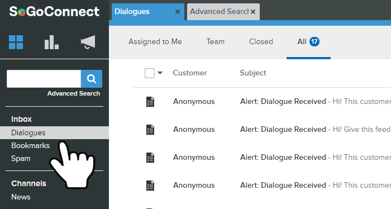Click the SoGoConnect logo
The image size is (391, 209).
tap(54, 12)
